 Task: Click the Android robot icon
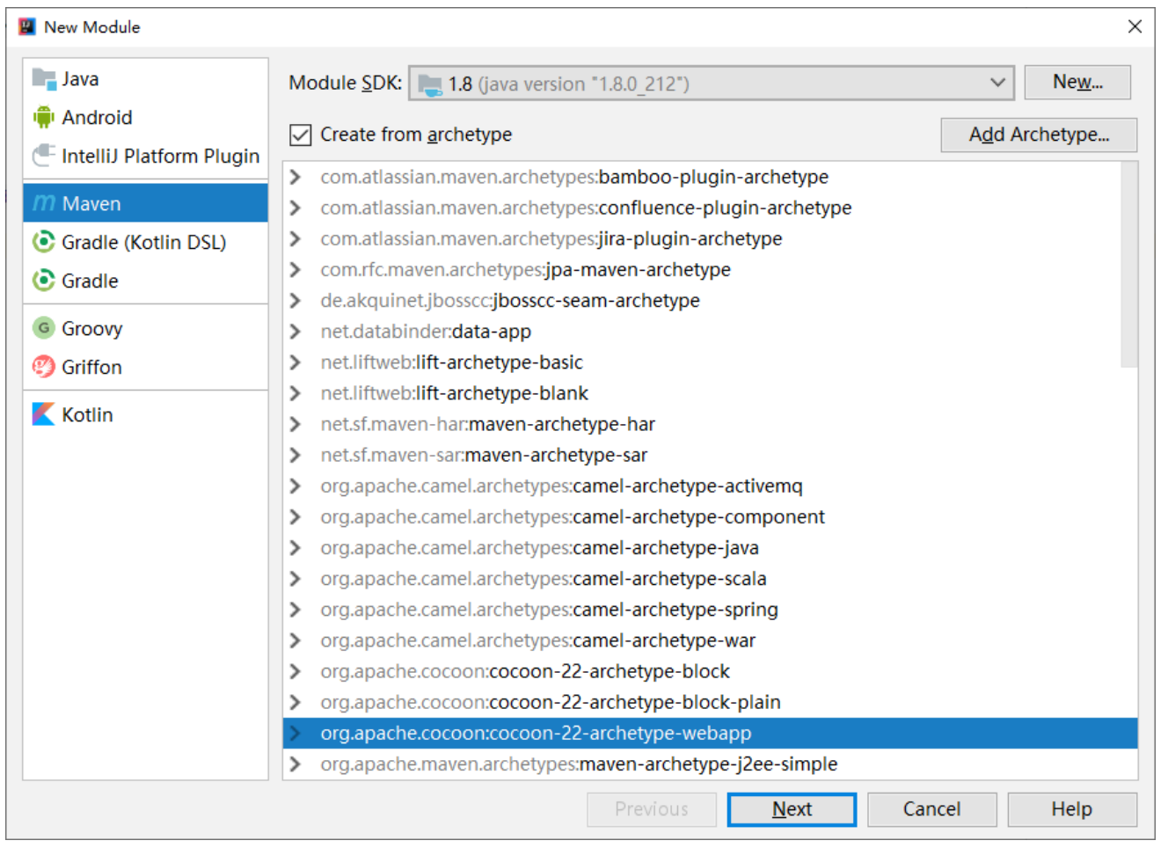coord(43,117)
